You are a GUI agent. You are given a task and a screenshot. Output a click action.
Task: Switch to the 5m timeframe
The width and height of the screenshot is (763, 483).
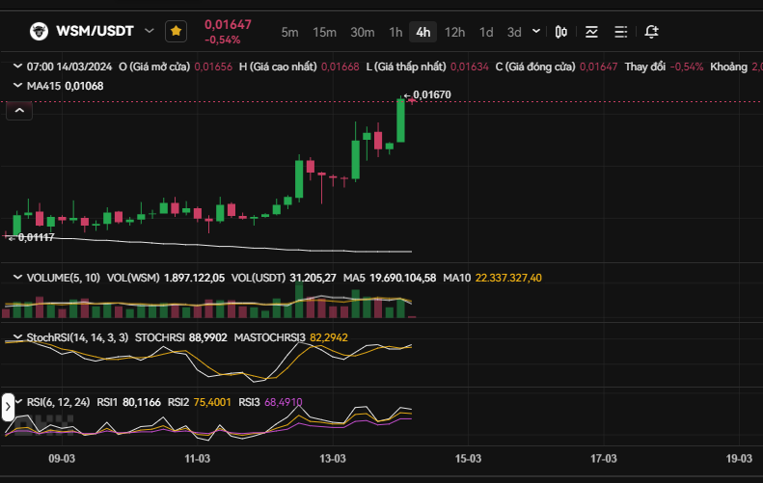click(x=289, y=32)
